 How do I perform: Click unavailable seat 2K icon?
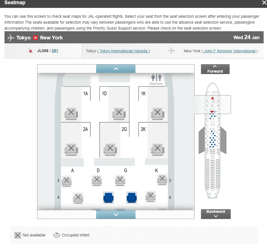point(157,149)
